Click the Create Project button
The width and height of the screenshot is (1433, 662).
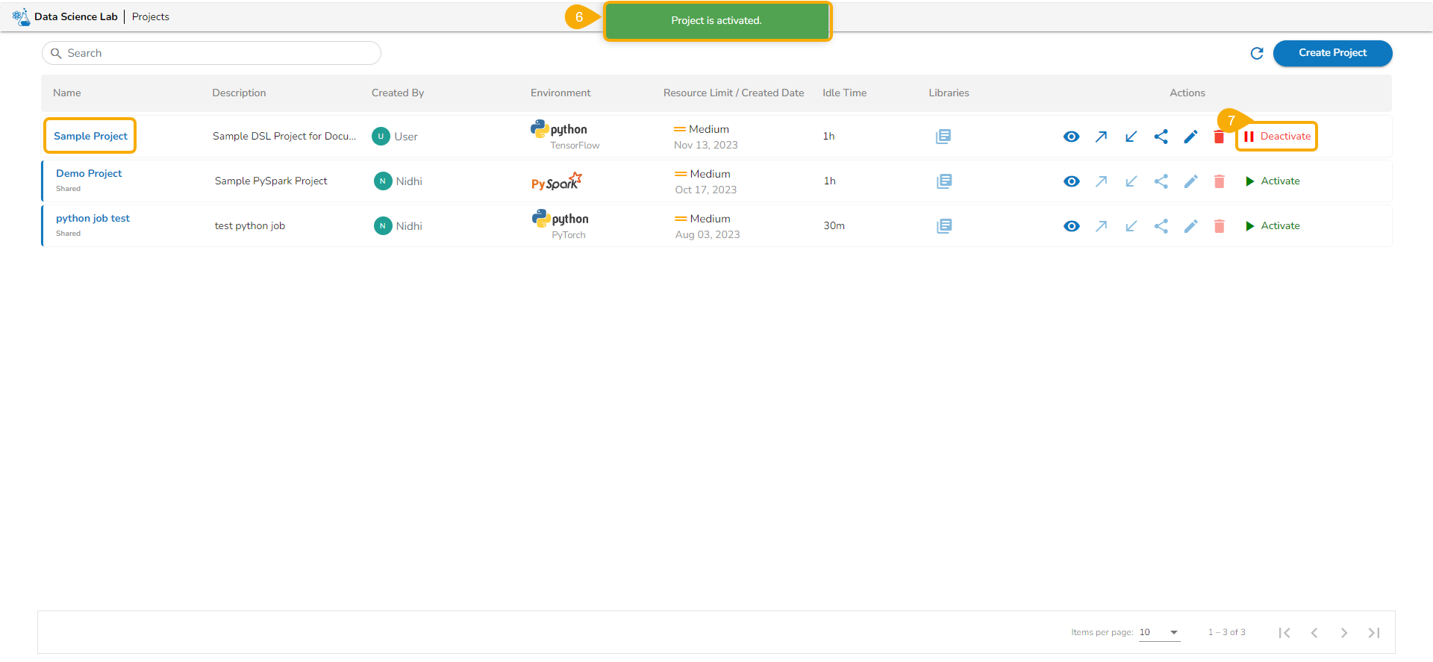1332,53
